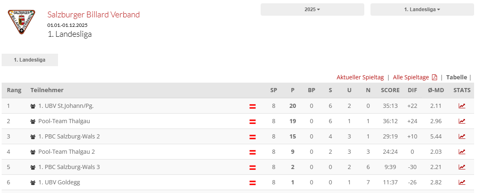This screenshot has height=193, width=477.
Task: Open stats chart for Pool-Team Thalgau 2
Action: coord(462,152)
